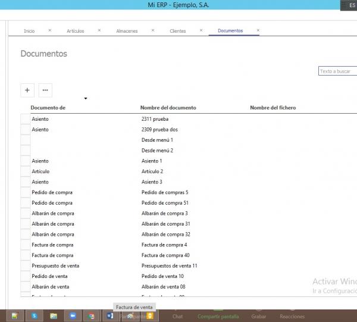Select the 'Pedido de compra 51' cell
Image resolution: width=357 pixels, height=322 pixels.
[165, 203]
